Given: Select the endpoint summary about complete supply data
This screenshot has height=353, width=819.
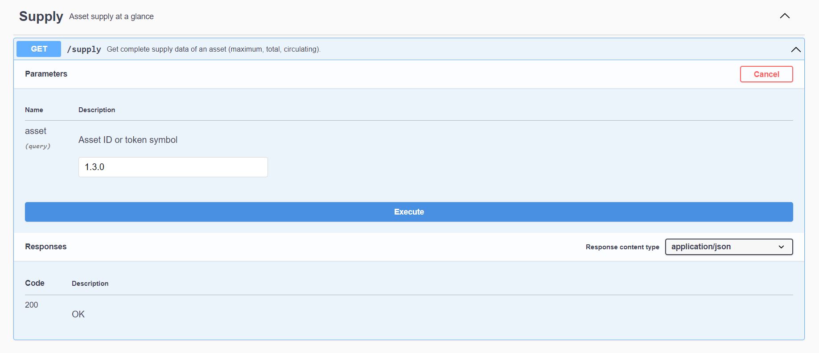Looking at the screenshot, I should tap(214, 49).
